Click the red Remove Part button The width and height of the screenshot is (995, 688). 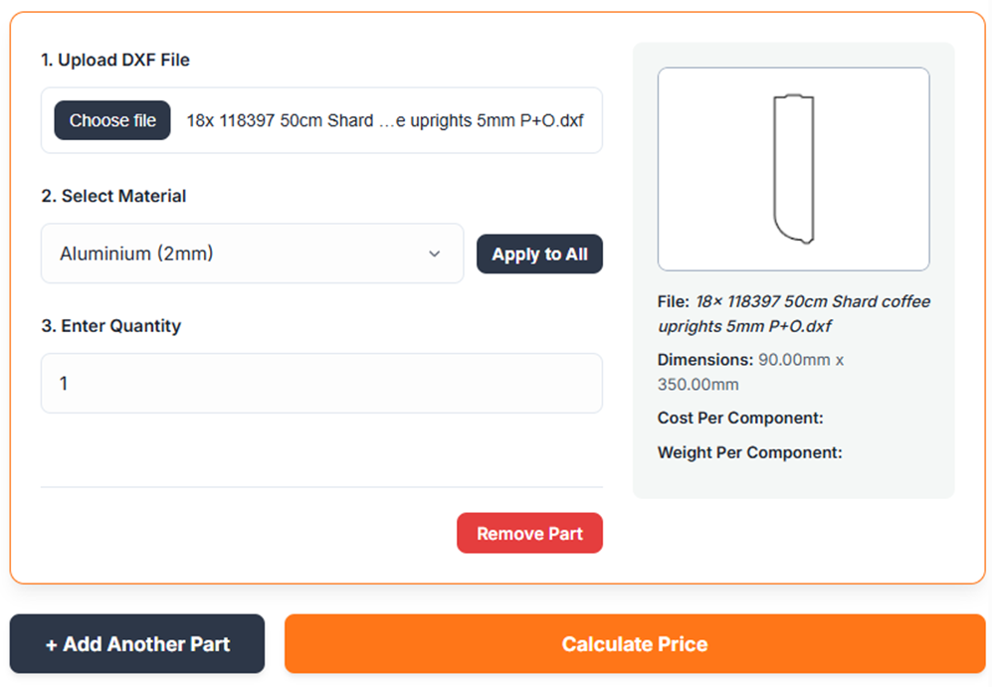(x=529, y=534)
